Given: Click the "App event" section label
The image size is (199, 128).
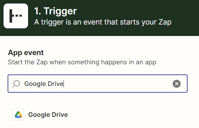Looking at the screenshot, I should pos(26,53).
